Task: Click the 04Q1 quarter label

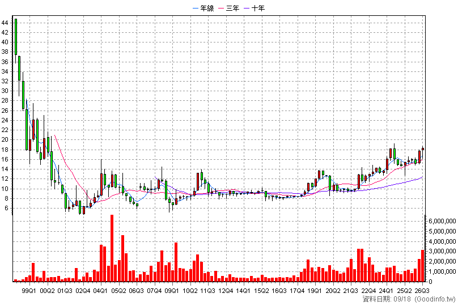Action: 101,291
